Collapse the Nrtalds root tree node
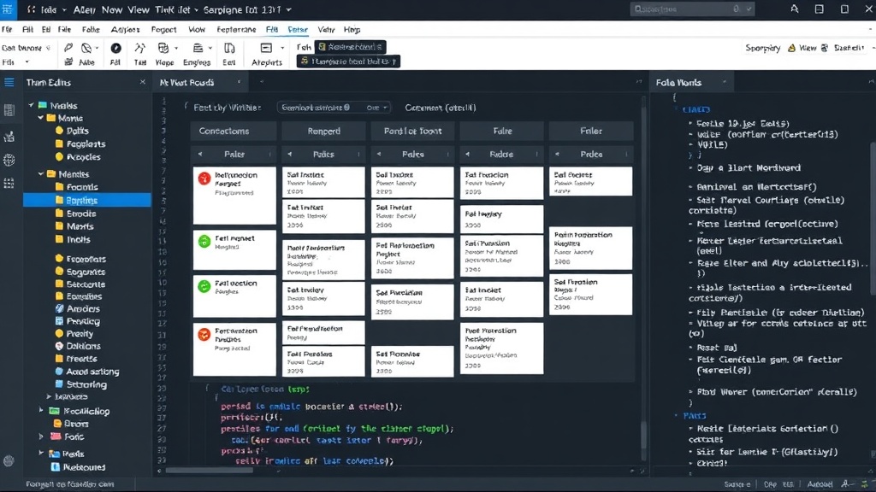This screenshot has width=876, height=492. click(x=32, y=105)
